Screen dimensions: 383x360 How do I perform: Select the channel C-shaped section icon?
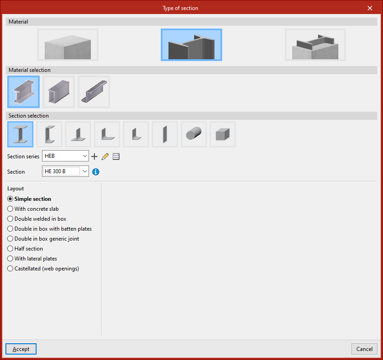[49, 134]
